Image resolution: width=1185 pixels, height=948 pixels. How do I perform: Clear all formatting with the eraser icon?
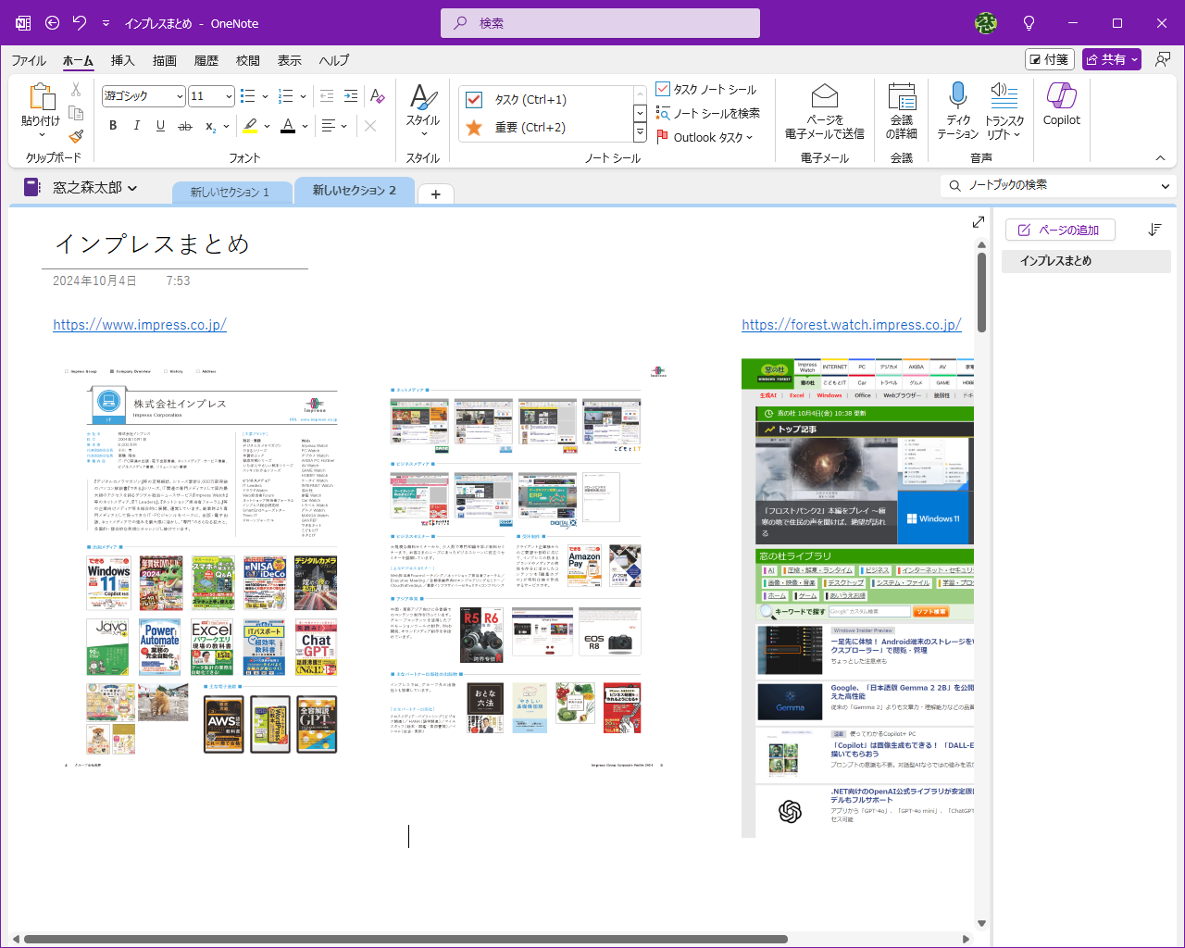click(x=378, y=96)
